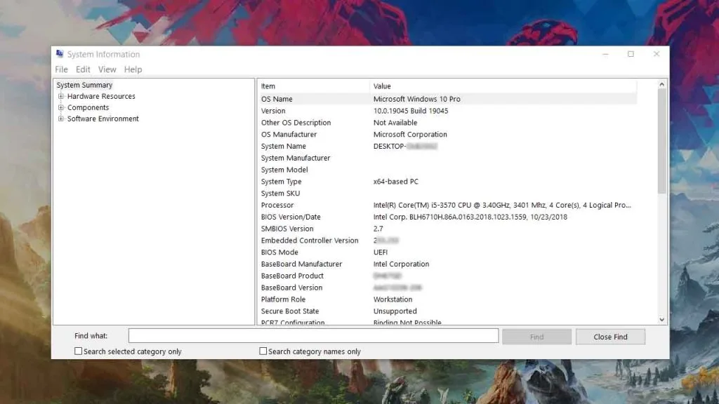
Task: Select the Workstation value
Action: tap(393, 299)
